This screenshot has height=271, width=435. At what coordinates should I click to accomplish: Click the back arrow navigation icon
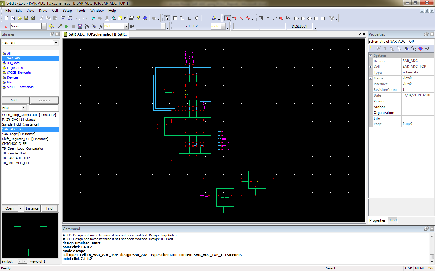pos(93,18)
